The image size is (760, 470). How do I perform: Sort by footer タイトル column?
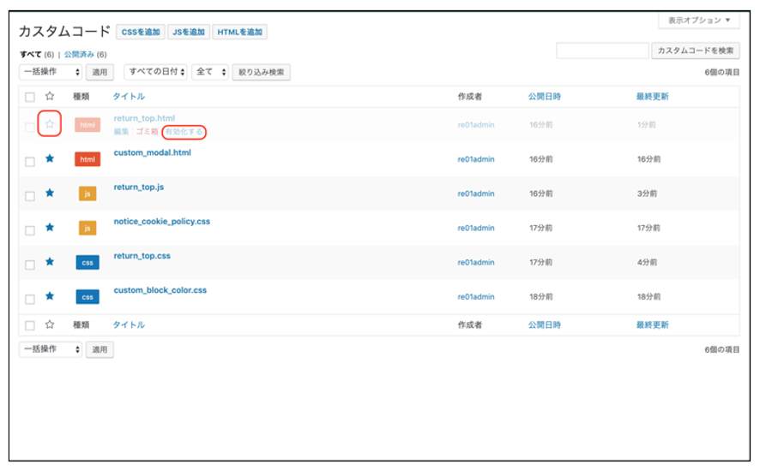tap(129, 324)
